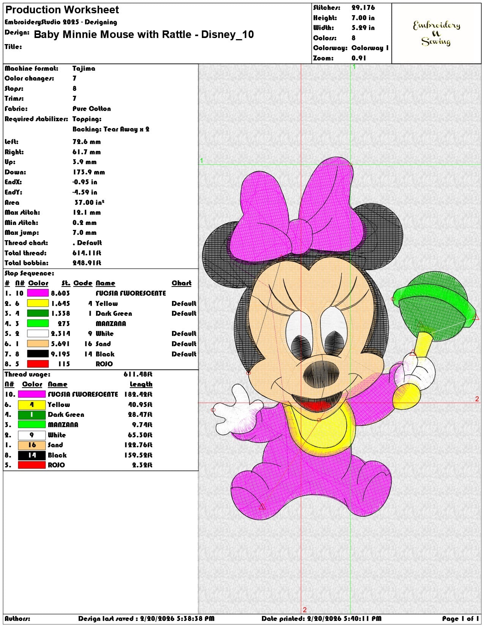This screenshot has height=627, width=484.
Task: Click the Backing: Tear Away x 2 text
Action: point(111,129)
